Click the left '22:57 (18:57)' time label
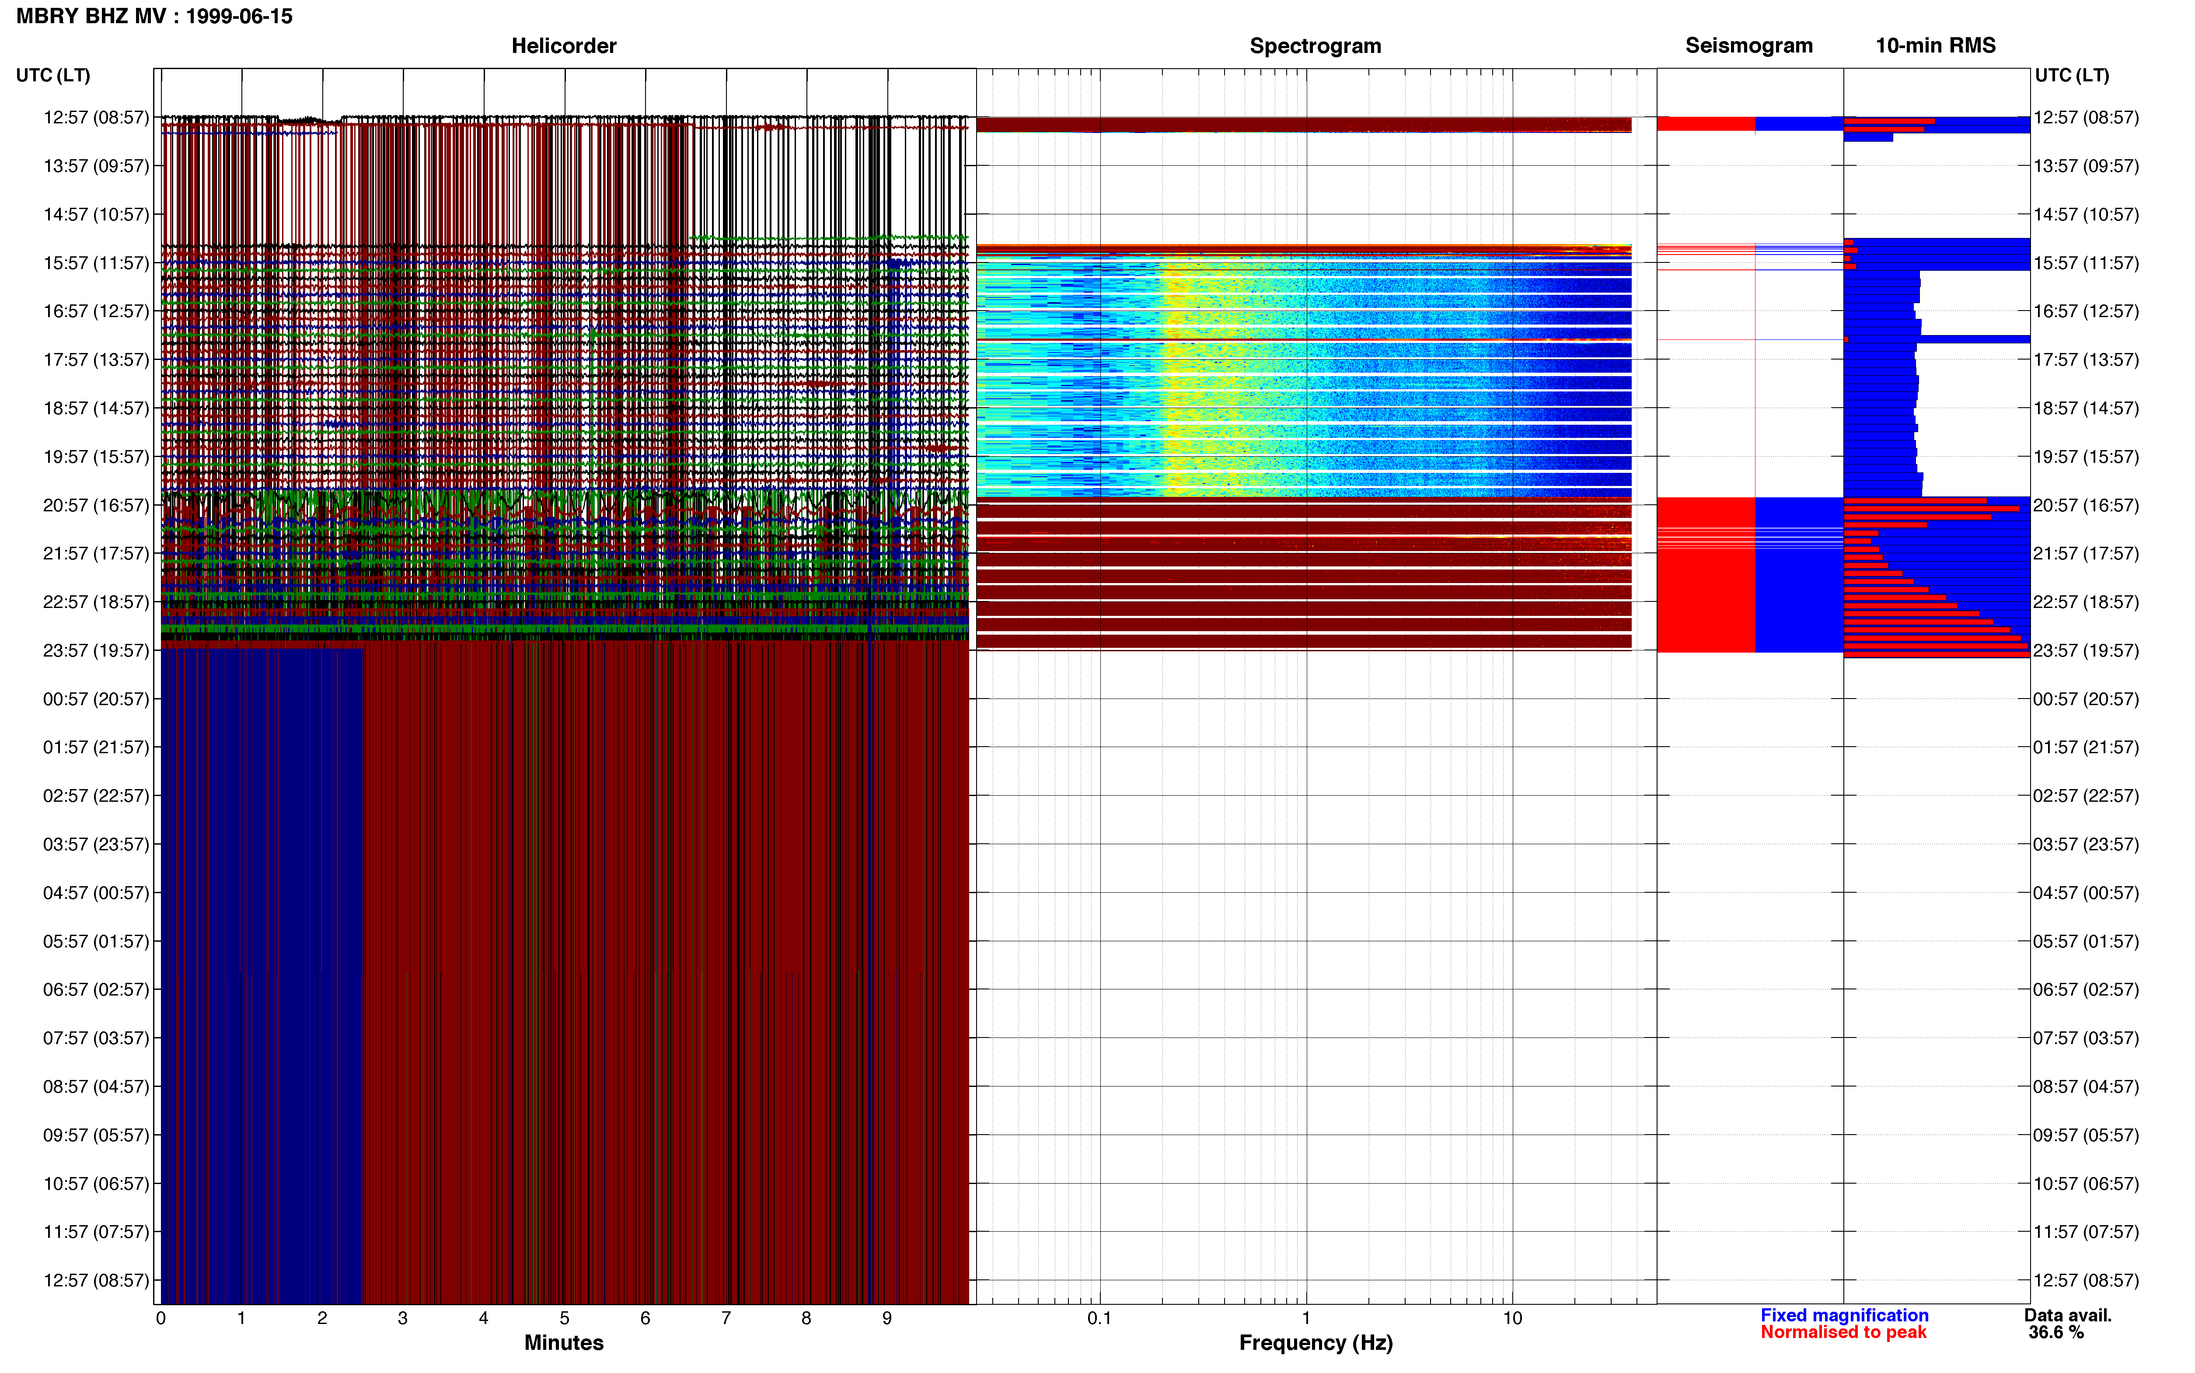Image resolution: width=2195 pixels, height=1373 pixels. click(96, 601)
